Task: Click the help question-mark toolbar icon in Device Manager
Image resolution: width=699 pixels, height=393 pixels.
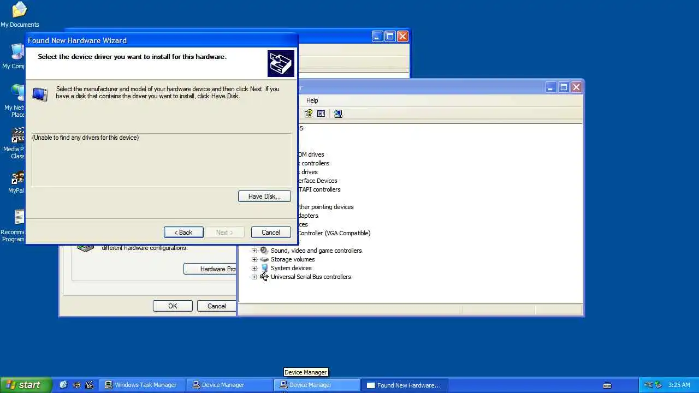Action: point(309,114)
